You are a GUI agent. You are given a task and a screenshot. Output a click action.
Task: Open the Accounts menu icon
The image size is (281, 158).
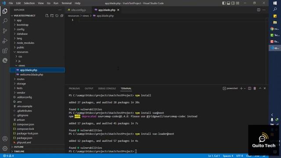click(x=5, y=139)
